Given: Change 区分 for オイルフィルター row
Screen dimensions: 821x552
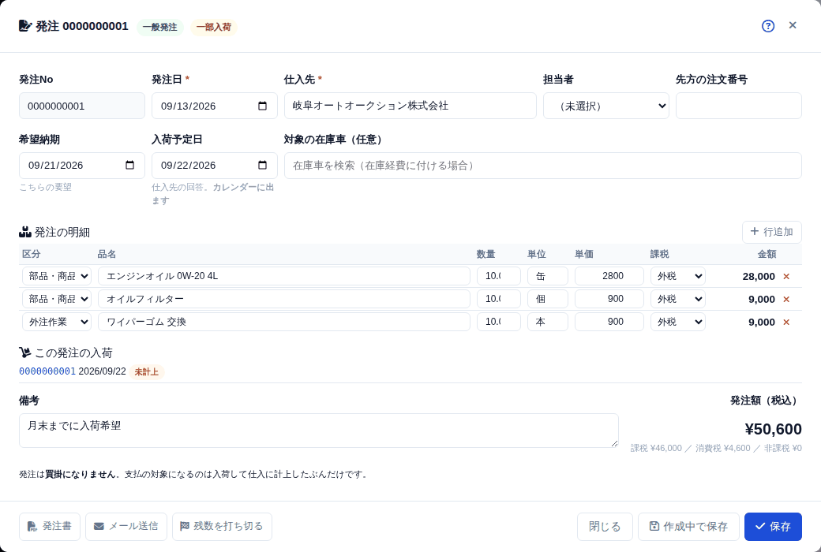Looking at the screenshot, I should (x=57, y=299).
